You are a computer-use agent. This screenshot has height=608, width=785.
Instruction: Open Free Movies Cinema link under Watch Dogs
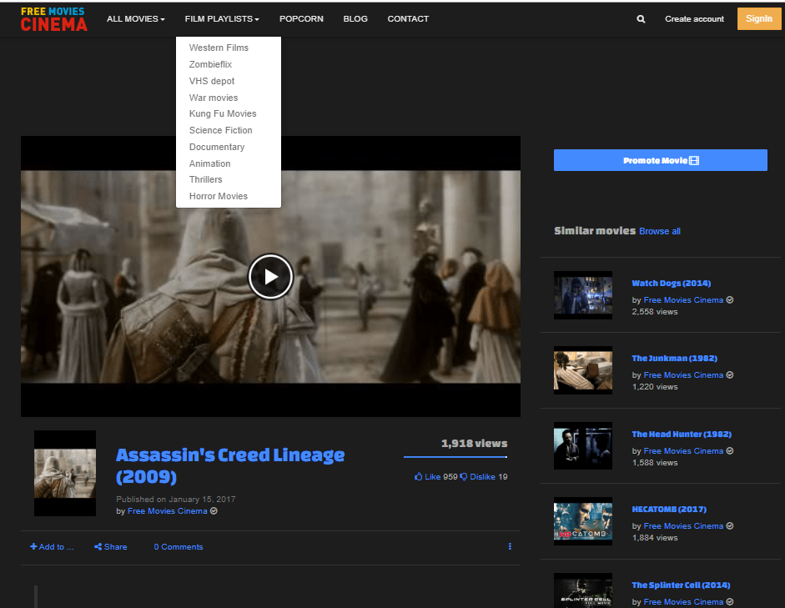tap(683, 299)
